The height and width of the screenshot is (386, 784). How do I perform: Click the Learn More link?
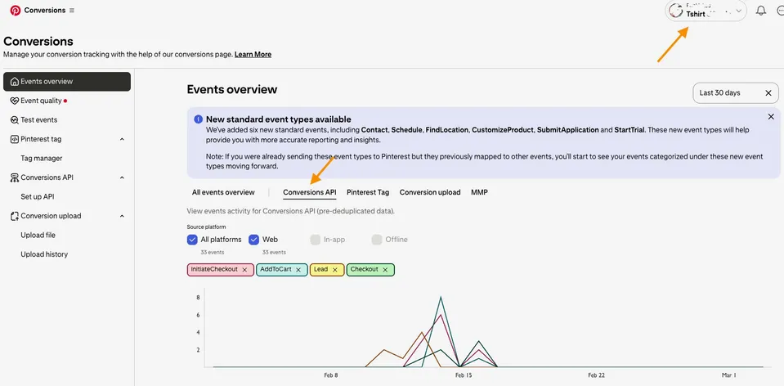tap(253, 55)
